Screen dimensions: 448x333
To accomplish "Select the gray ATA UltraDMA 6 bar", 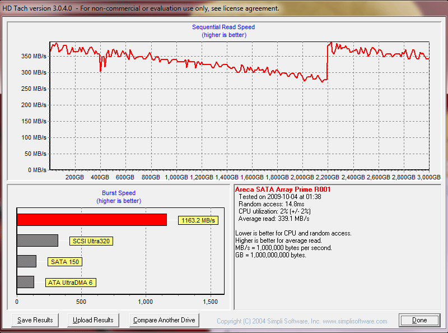I will pyautogui.click(x=25, y=282).
